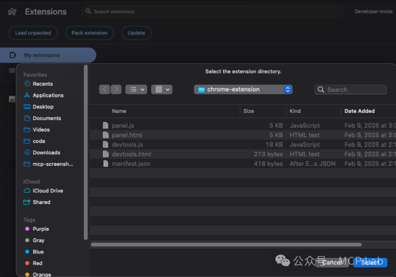Click the panel.html file icon
Screen dimensions: 396x277
pyautogui.click(x=106, y=135)
